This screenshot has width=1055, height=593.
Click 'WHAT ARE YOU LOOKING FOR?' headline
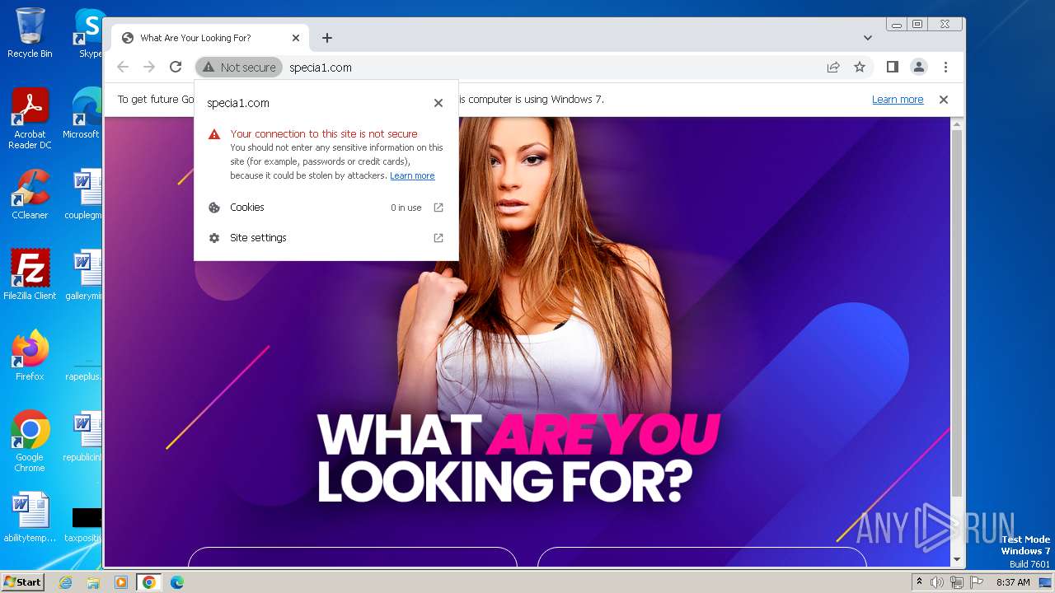click(518, 457)
